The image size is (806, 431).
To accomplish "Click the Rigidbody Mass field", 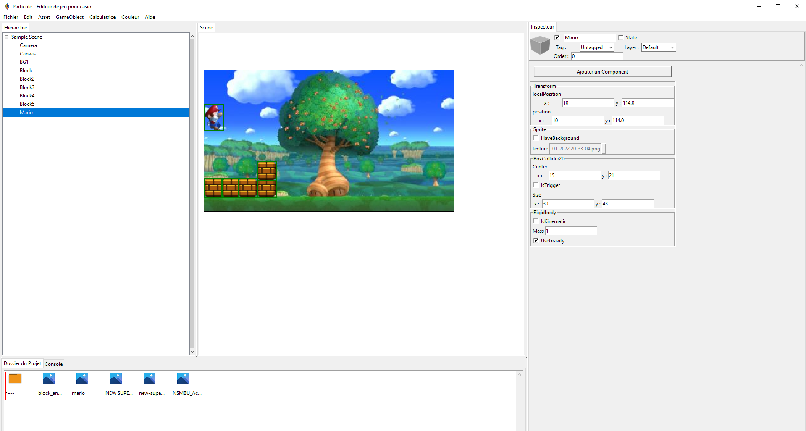I will tap(571, 231).
